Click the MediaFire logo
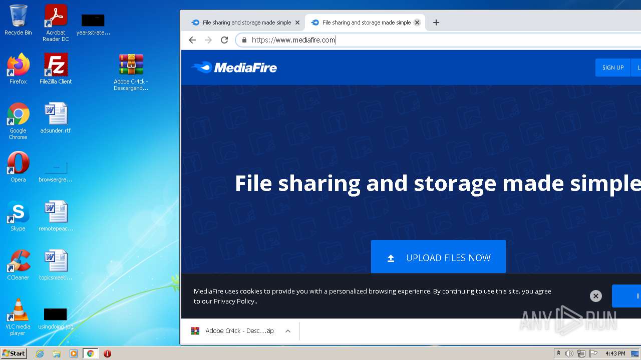The height and width of the screenshot is (360, 641). 234,67
